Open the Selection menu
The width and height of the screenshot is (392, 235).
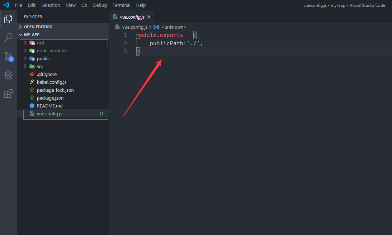click(51, 5)
